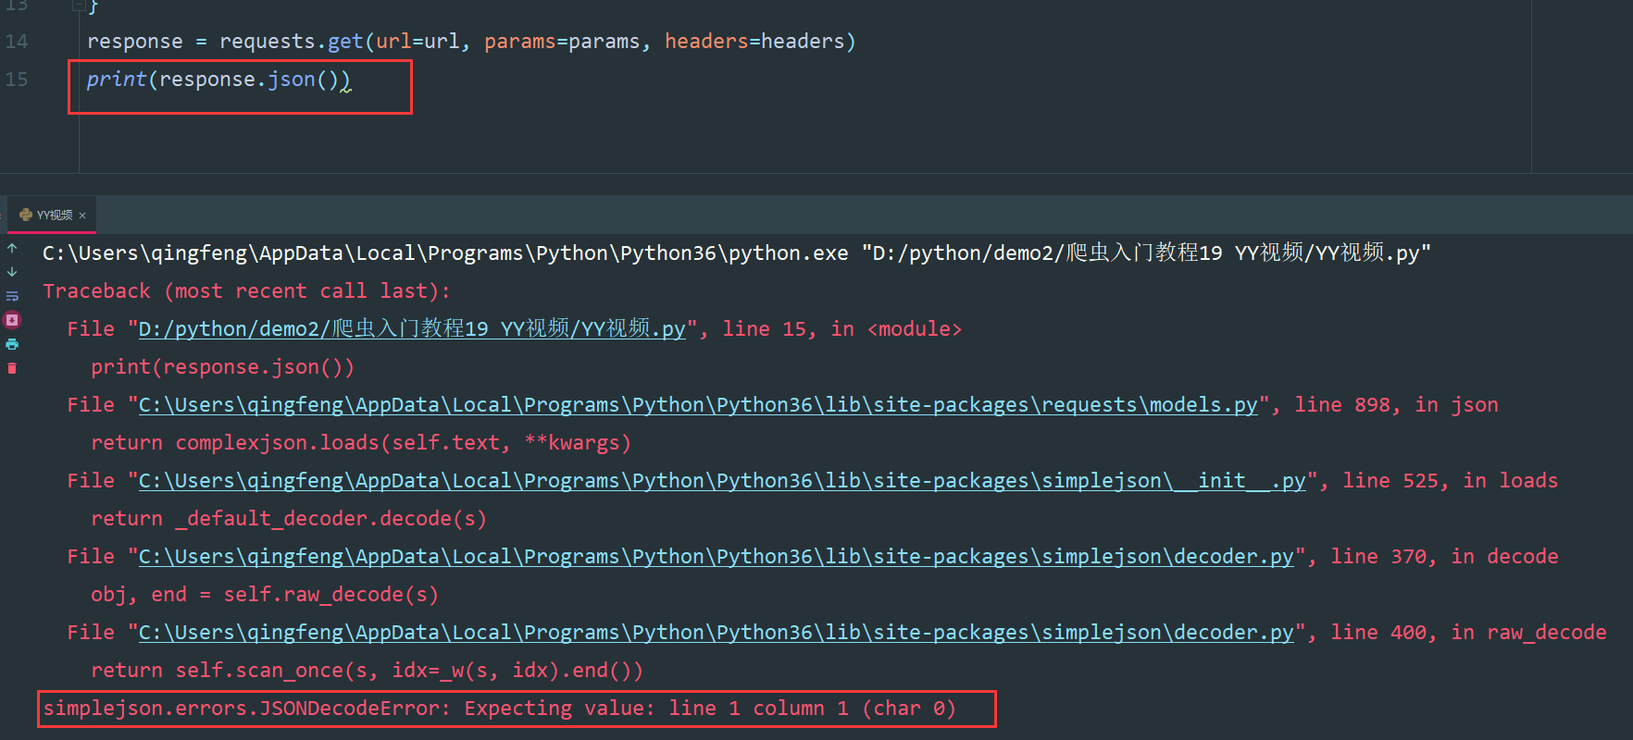Open the decoder.py link for line 400

coord(717,633)
